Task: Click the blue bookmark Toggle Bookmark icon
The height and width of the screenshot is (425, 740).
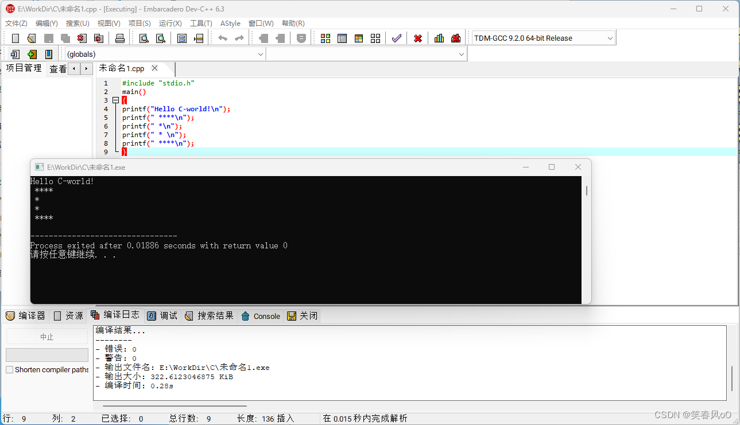Action: coord(49,54)
